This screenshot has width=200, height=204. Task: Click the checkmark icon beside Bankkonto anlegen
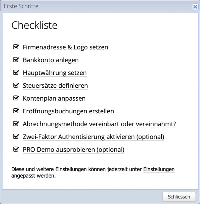point(16,60)
